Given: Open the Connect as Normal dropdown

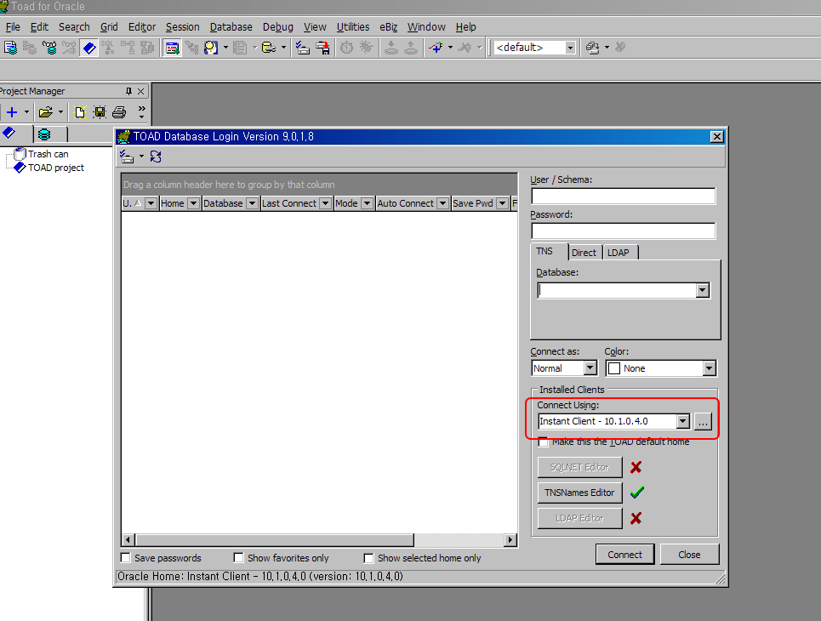Looking at the screenshot, I should point(590,368).
